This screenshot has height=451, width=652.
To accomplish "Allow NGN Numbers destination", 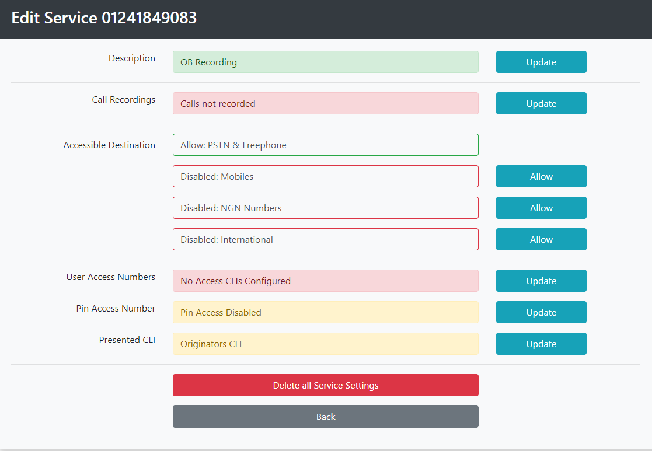I will tap(541, 208).
